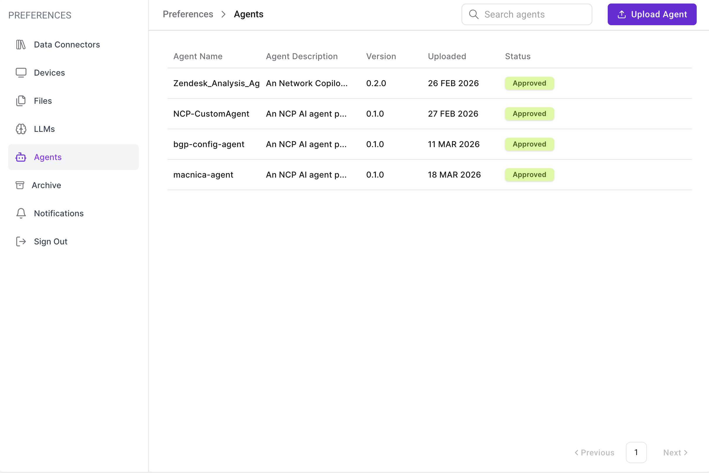Click the Approved status badge for macnica-agent

click(x=529, y=175)
